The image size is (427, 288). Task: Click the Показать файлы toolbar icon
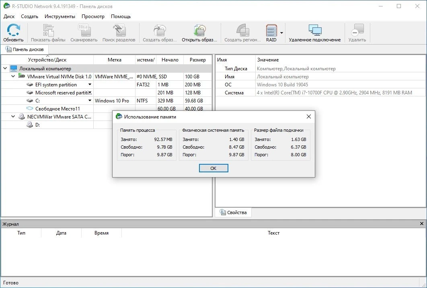pos(48,30)
